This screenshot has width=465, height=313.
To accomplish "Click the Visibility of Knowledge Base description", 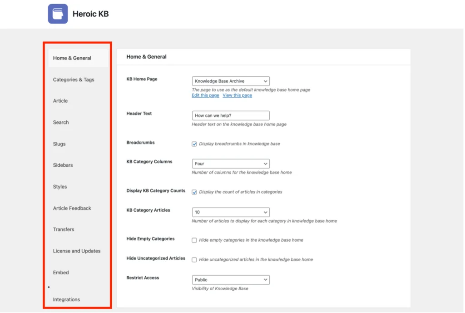I will click(x=220, y=288).
